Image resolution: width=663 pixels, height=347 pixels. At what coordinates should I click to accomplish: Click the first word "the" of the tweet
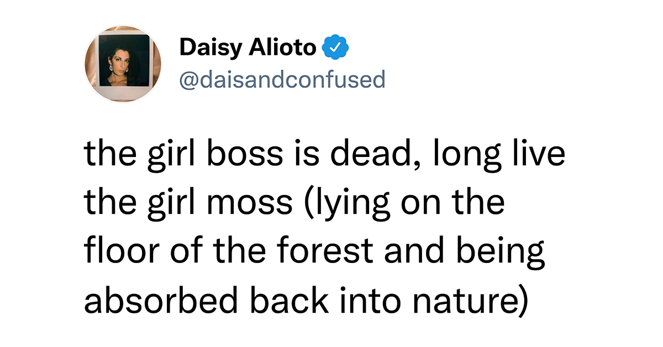108,155
